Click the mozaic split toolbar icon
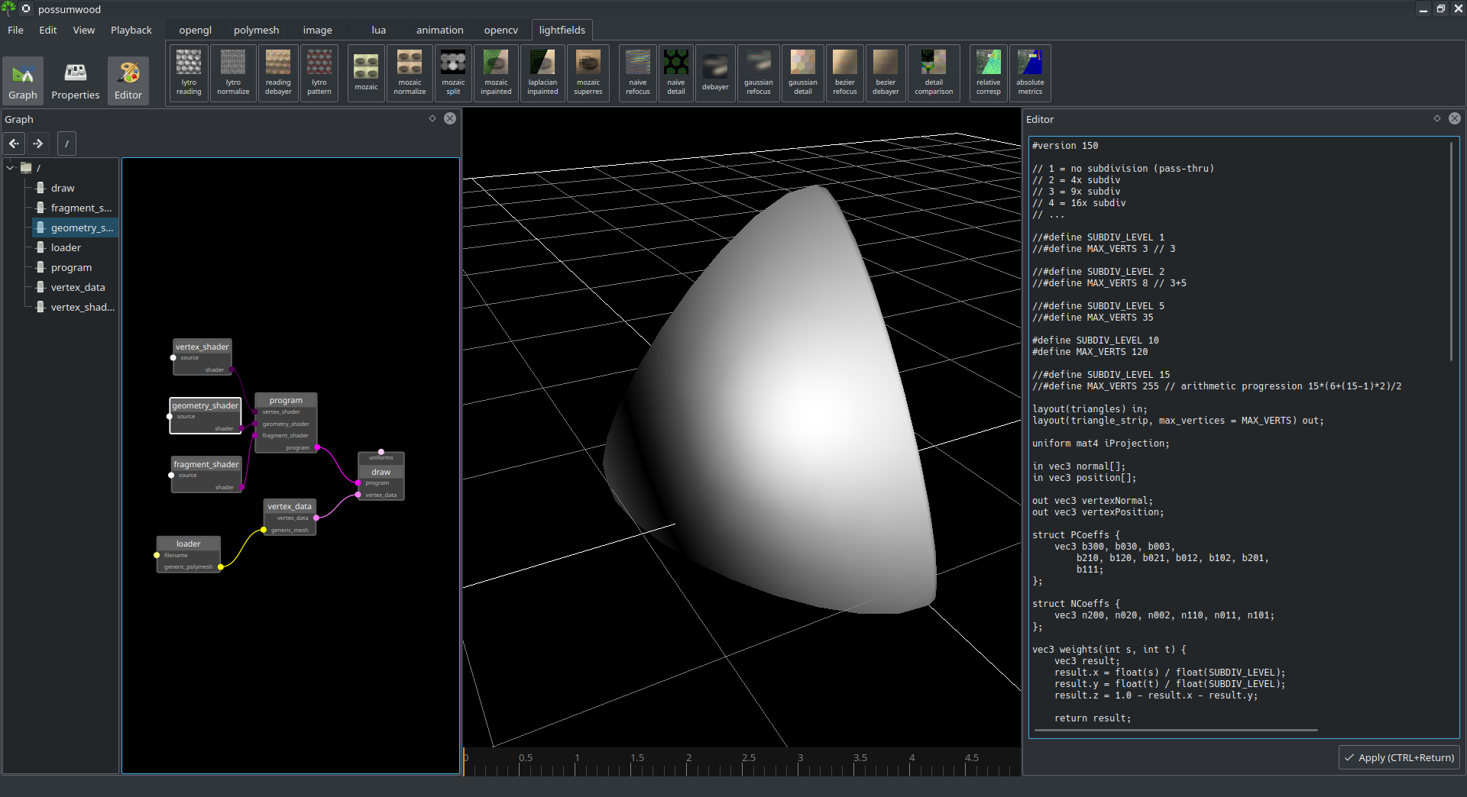 coord(453,73)
